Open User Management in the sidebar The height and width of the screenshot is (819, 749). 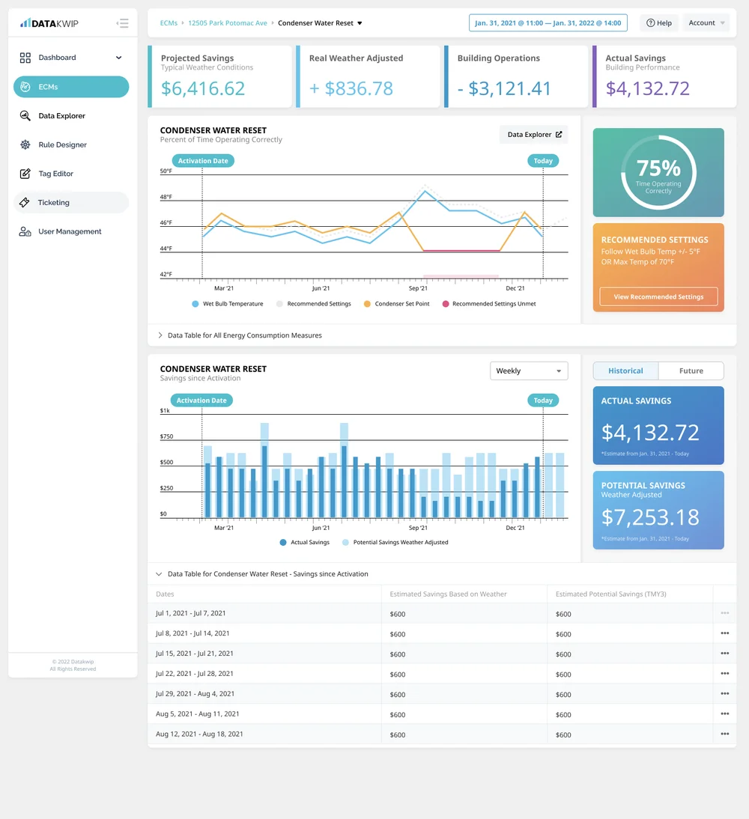71,231
